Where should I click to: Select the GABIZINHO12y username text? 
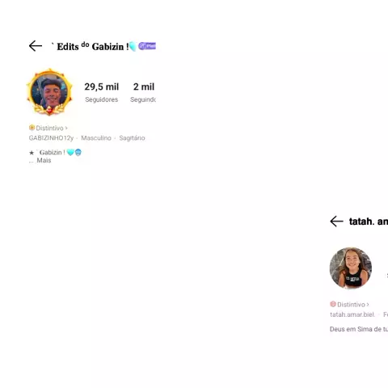tap(51, 138)
